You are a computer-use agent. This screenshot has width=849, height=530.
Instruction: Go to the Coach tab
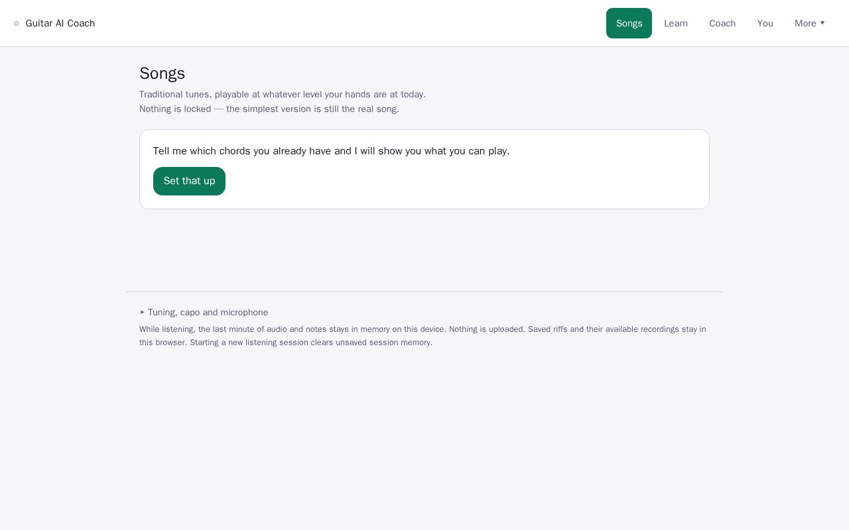coord(722,23)
